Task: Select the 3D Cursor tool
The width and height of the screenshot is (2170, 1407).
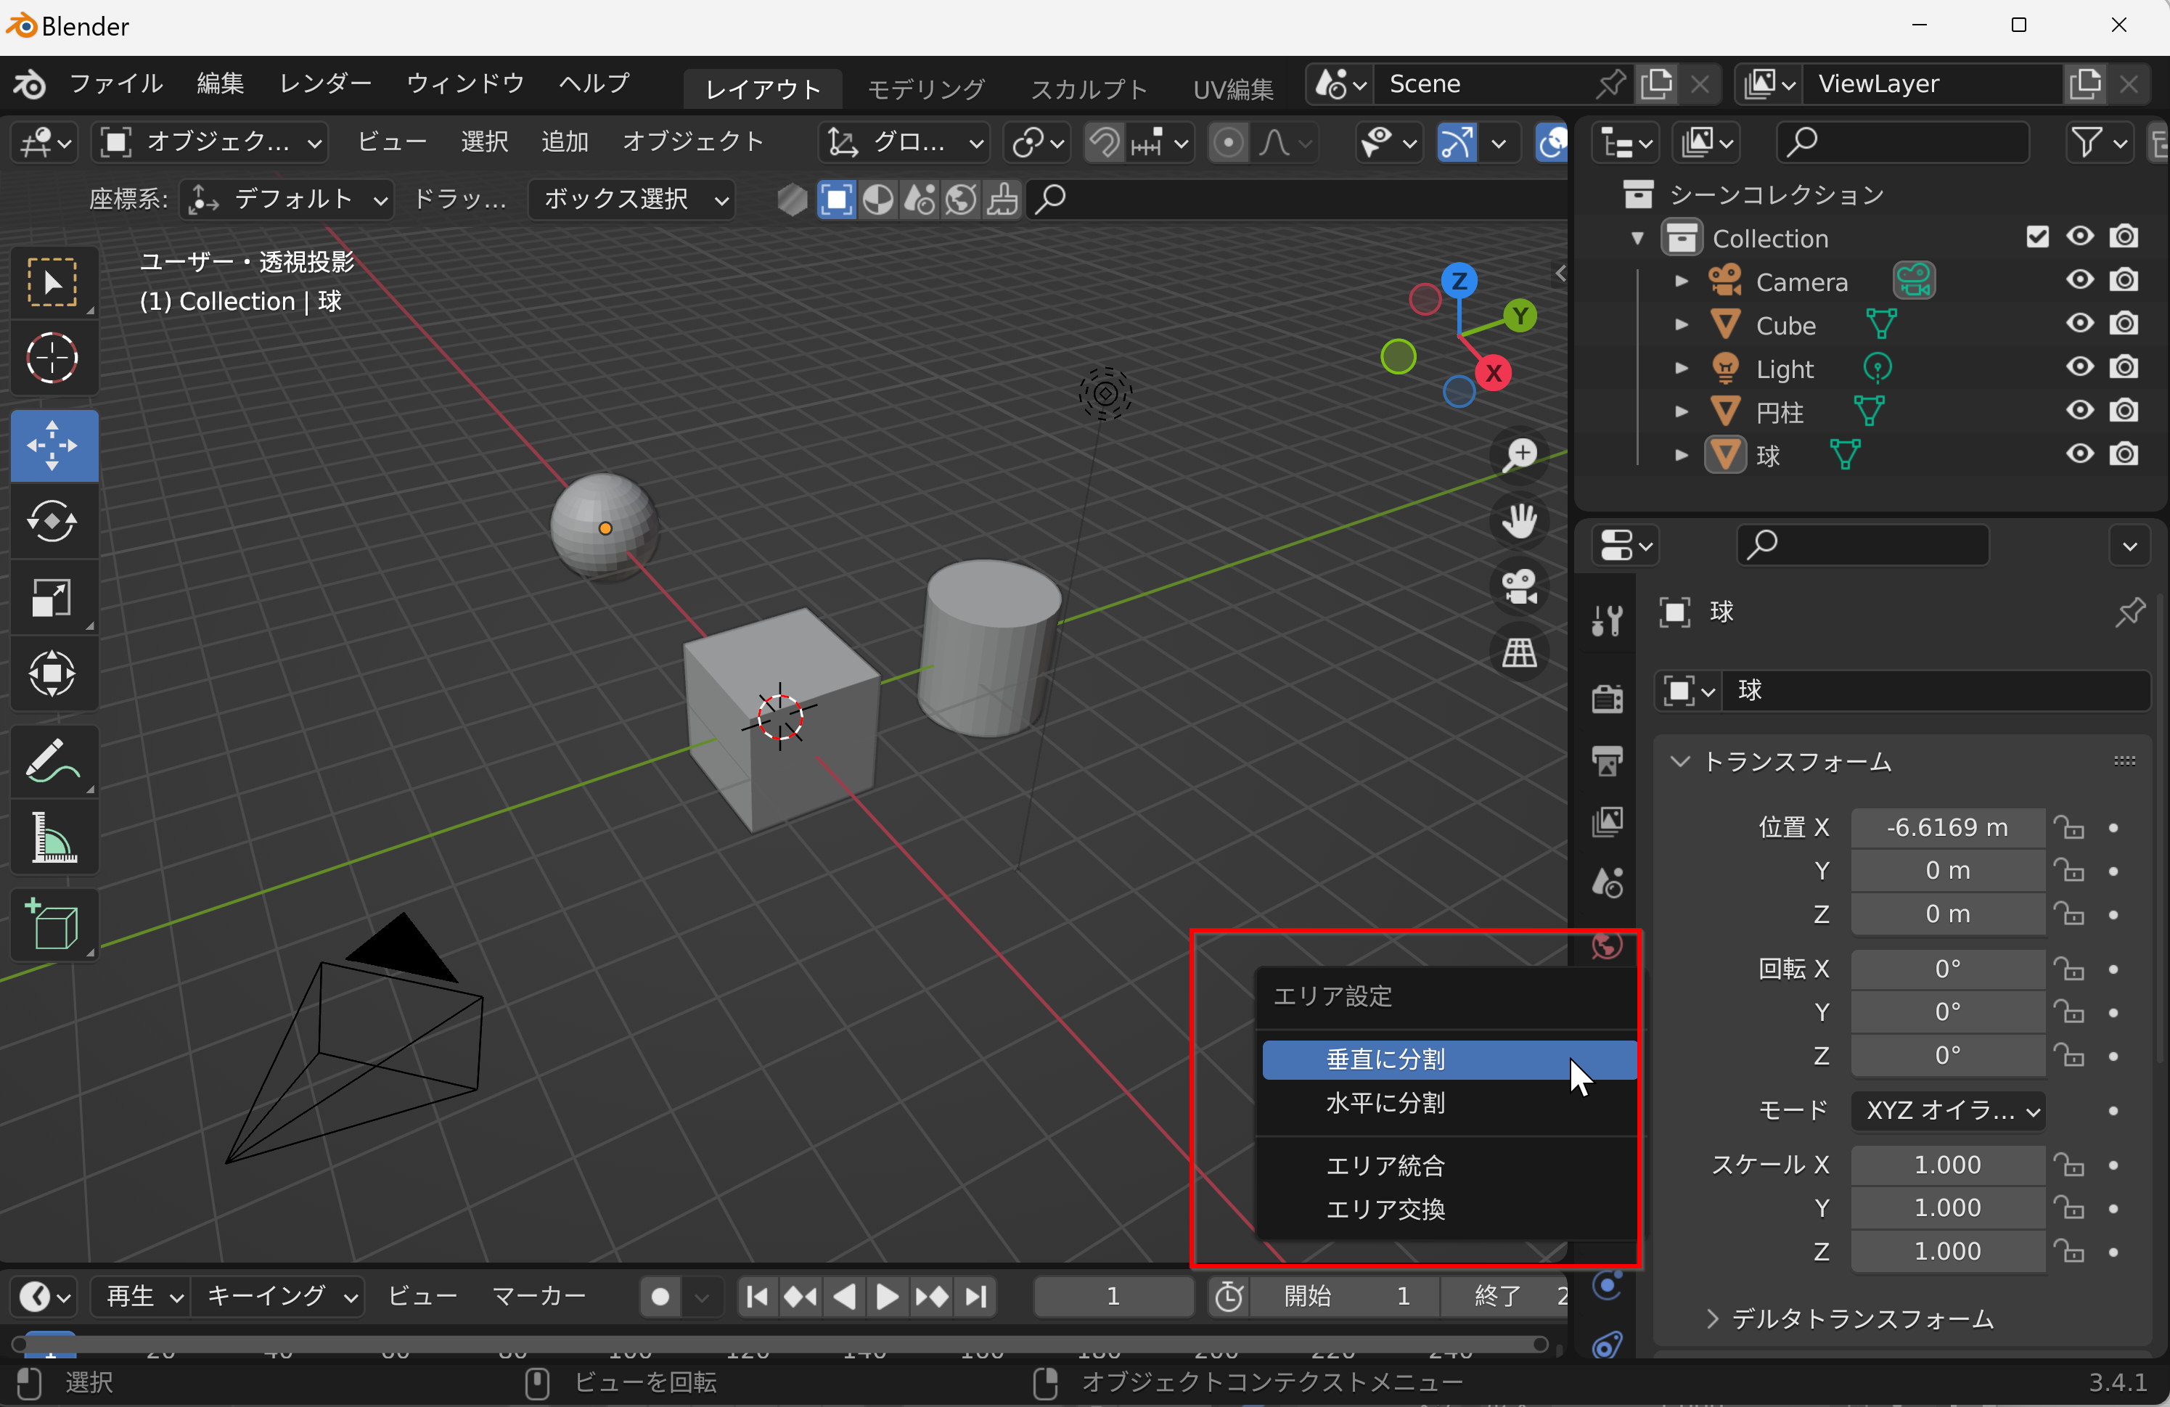Action: (52, 358)
